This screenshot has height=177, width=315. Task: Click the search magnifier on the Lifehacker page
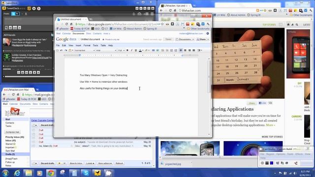click(x=297, y=25)
